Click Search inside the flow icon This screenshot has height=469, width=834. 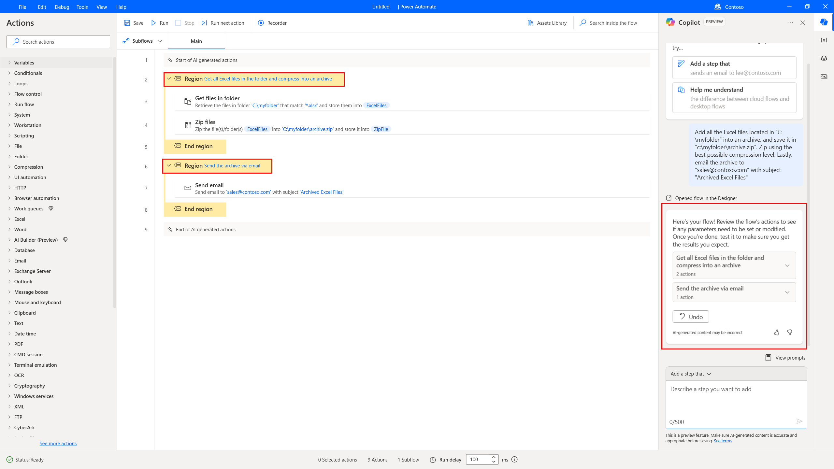[583, 23]
